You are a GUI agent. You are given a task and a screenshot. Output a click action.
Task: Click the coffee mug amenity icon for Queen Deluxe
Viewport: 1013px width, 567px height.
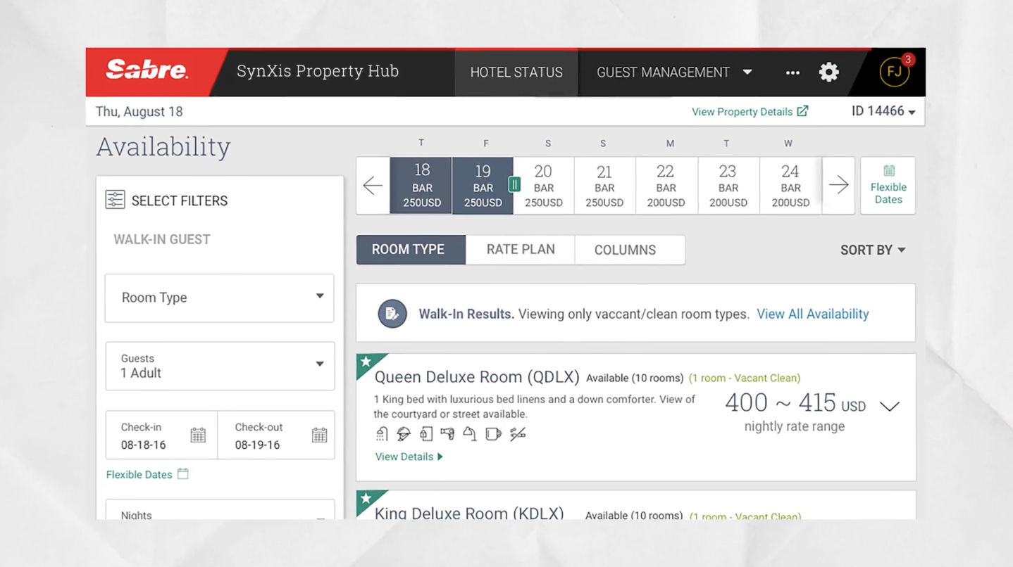[493, 434]
